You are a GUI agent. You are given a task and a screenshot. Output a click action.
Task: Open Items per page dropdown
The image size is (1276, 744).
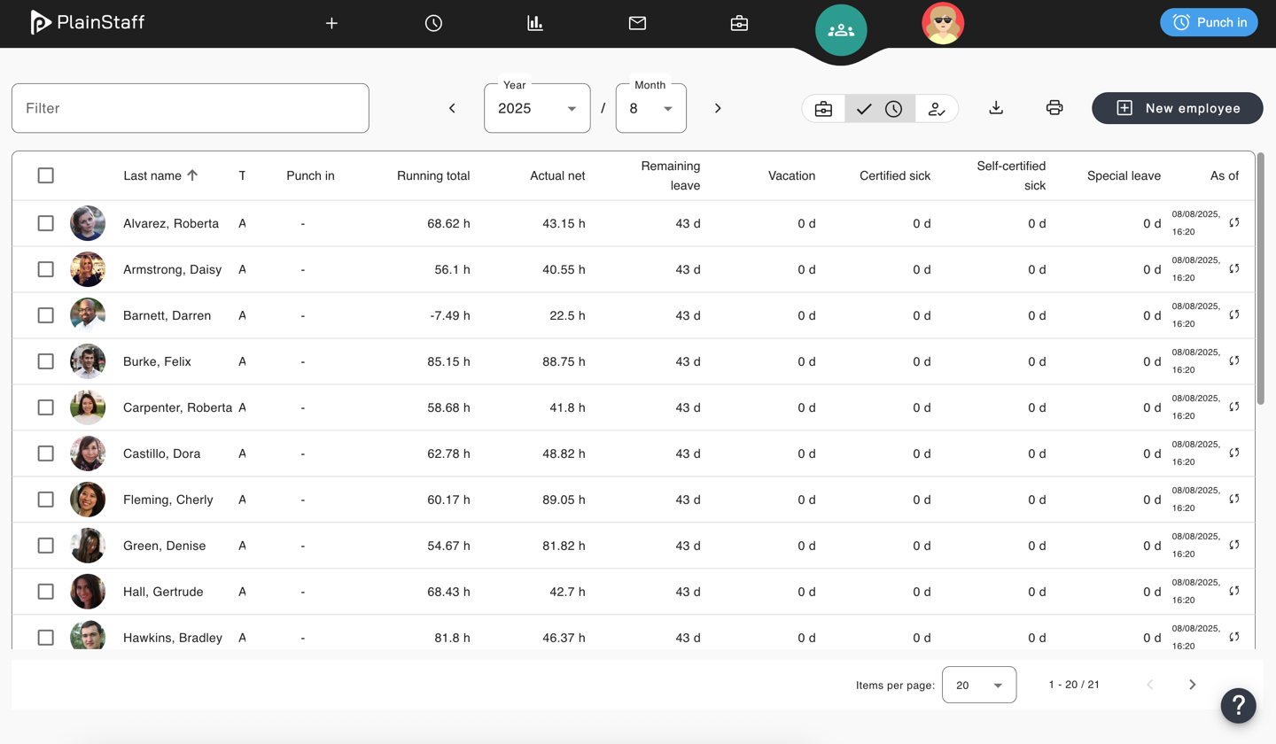(979, 685)
